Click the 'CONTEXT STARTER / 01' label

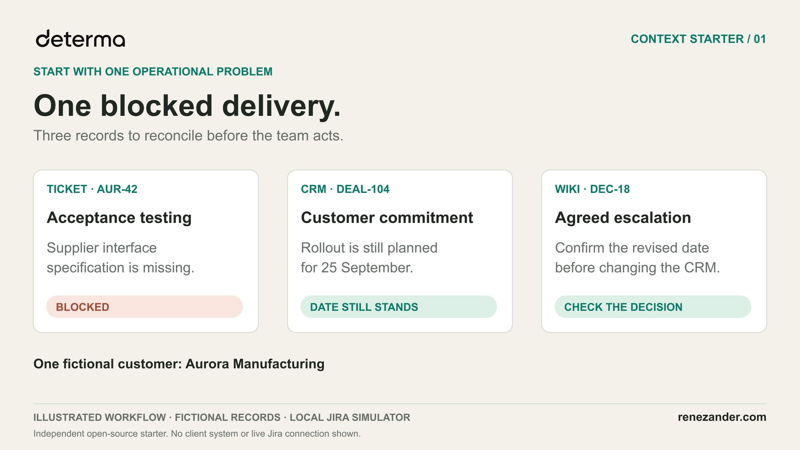tap(698, 39)
